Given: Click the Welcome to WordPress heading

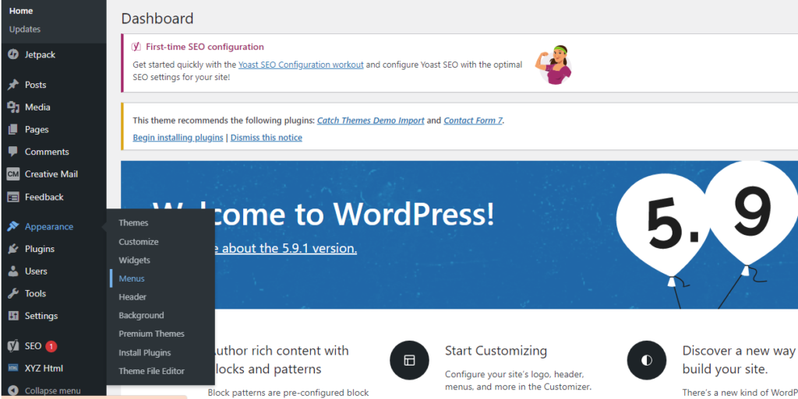Looking at the screenshot, I should pyautogui.click(x=323, y=214).
